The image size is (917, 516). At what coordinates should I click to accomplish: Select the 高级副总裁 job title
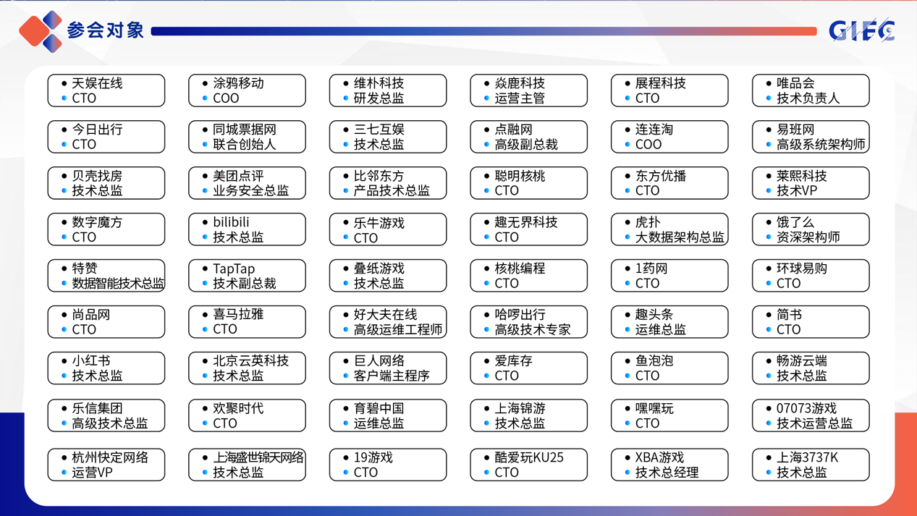coord(526,145)
